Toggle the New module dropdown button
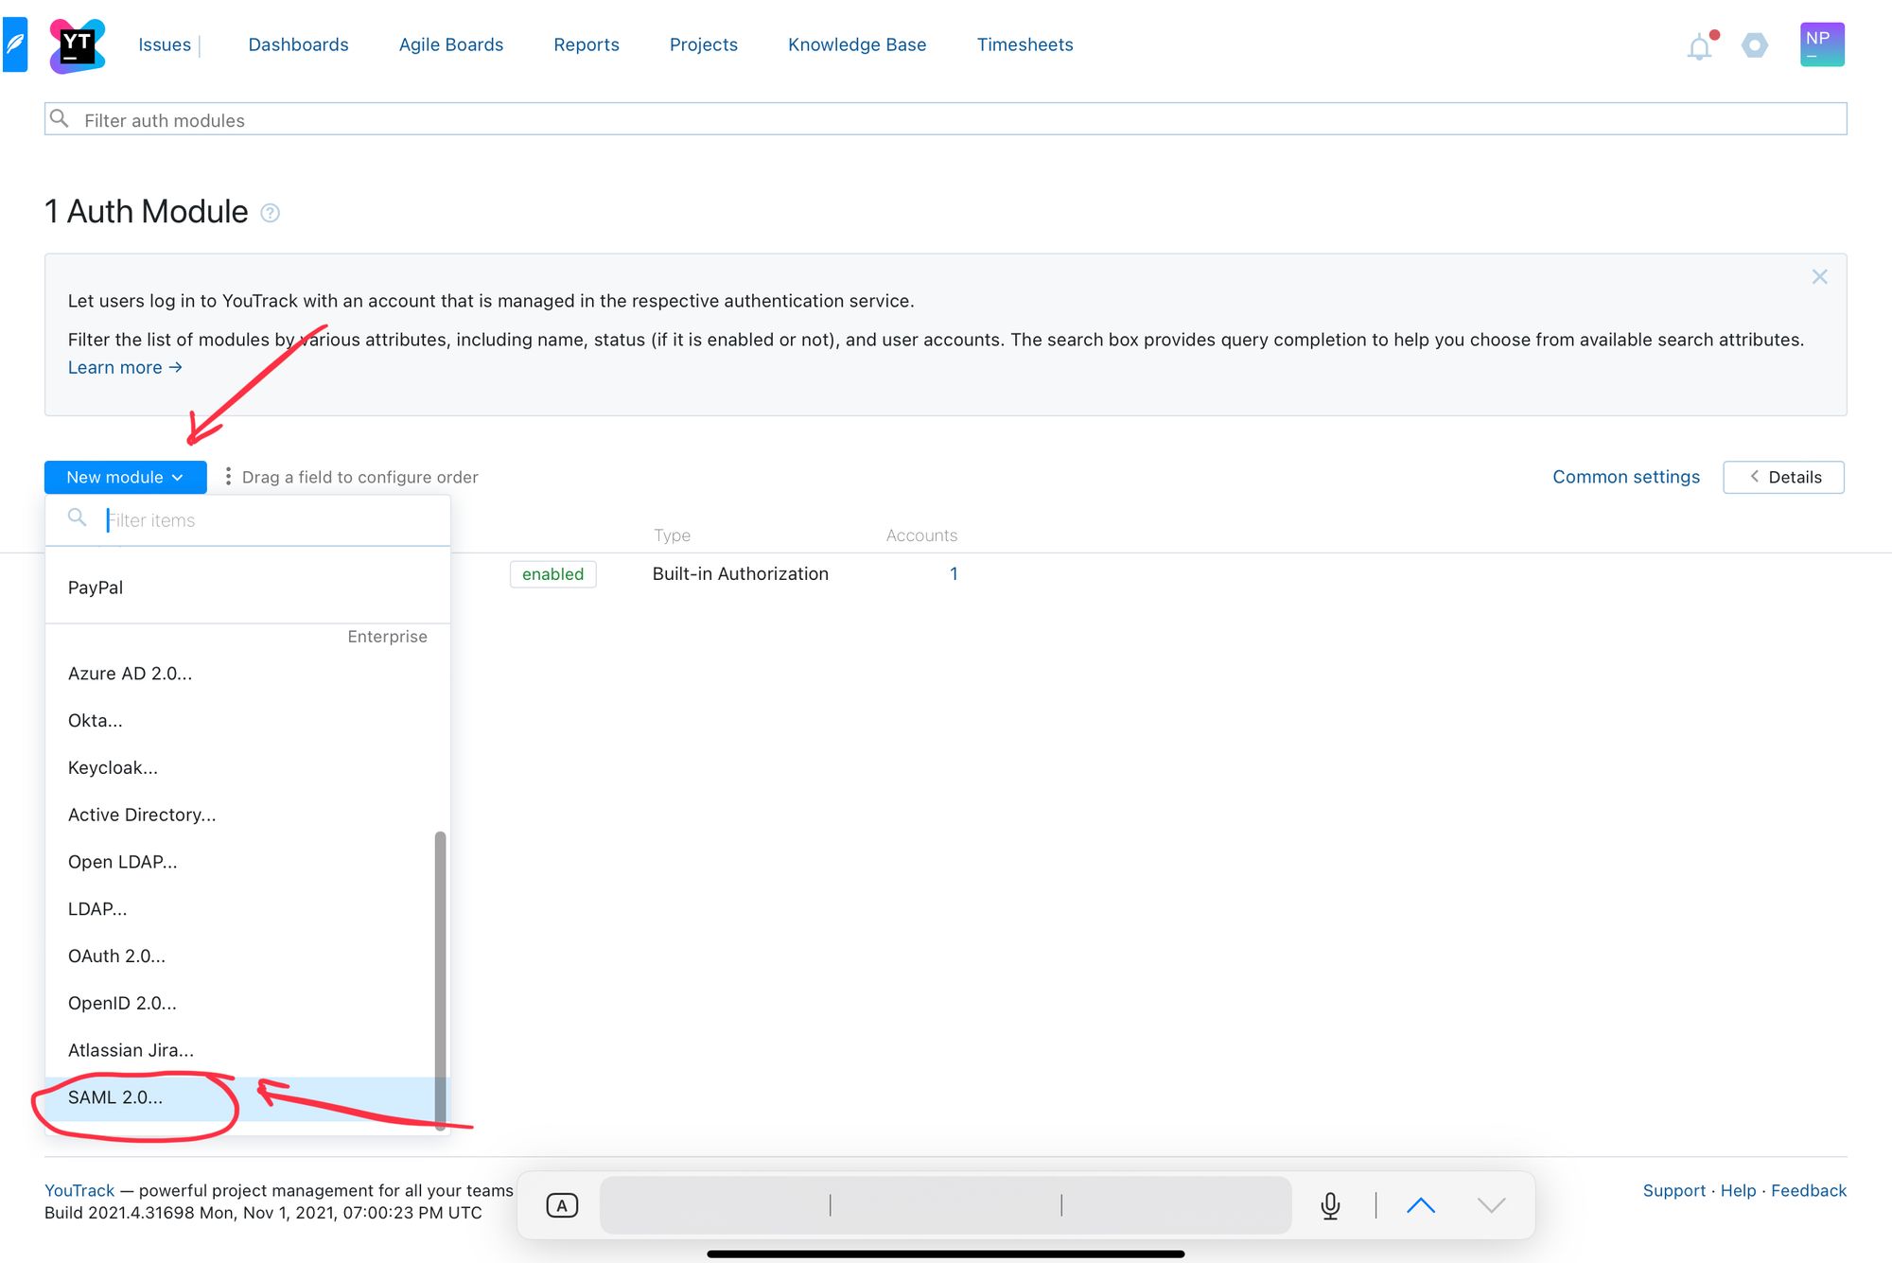The image size is (1892, 1263). pyautogui.click(x=126, y=477)
